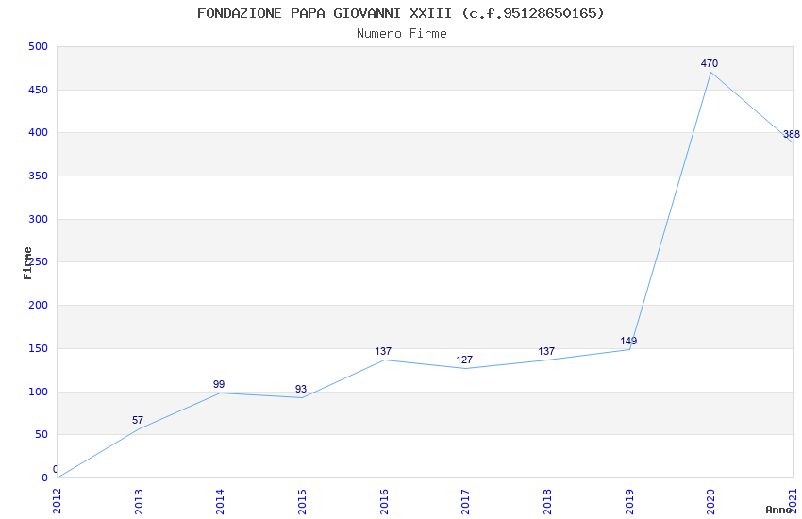Click the y-axis value 400

pyautogui.click(x=39, y=132)
